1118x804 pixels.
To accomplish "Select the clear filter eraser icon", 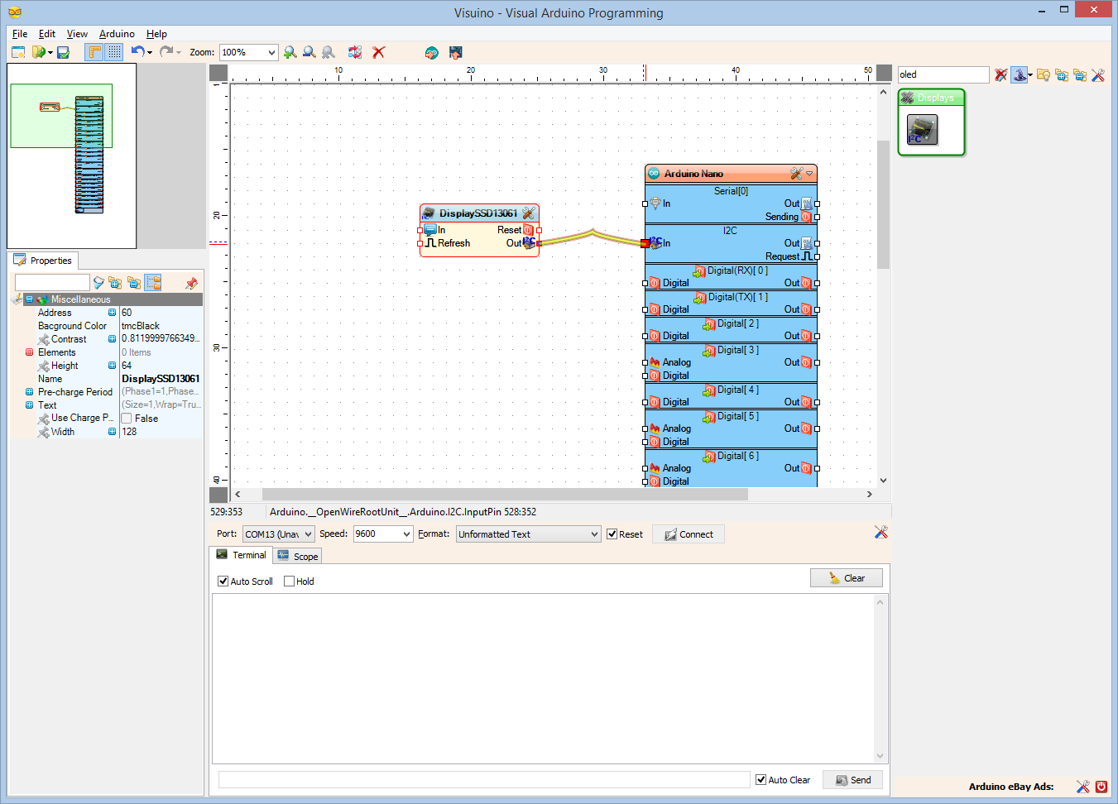I will click(x=1000, y=74).
